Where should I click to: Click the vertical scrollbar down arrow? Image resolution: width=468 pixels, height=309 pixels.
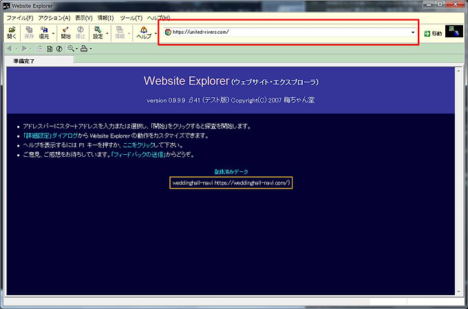coord(458,292)
